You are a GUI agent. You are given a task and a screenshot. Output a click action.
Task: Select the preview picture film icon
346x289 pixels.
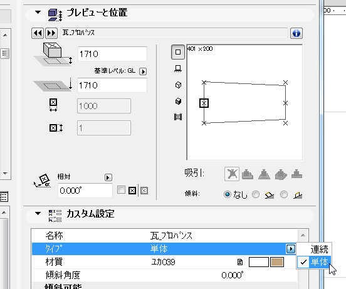[178, 117]
